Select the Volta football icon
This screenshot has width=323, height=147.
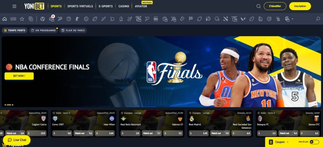pos(138,19)
